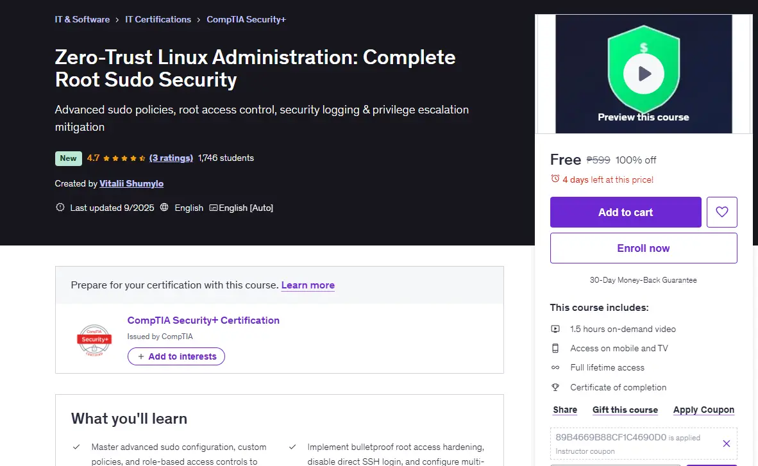Click the globe icon next to English
The width and height of the screenshot is (758, 466).
click(164, 208)
